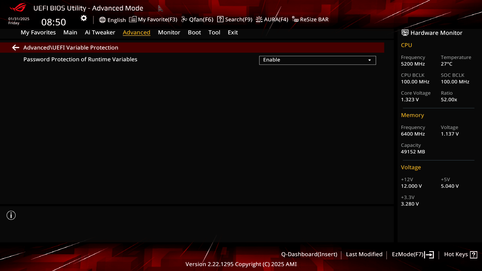Image resolution: width=482 pixels, height=271 pixels.
Task: Navigate to Main tab
Action: [70, 32]
